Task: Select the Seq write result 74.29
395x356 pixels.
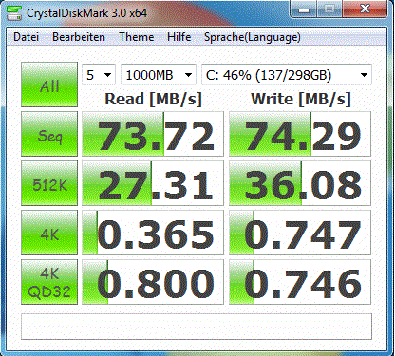Action: click(300, 134)
